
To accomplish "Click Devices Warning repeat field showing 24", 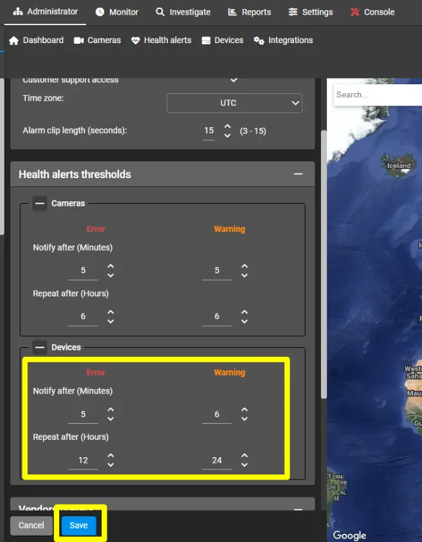I will pos(217,460).
